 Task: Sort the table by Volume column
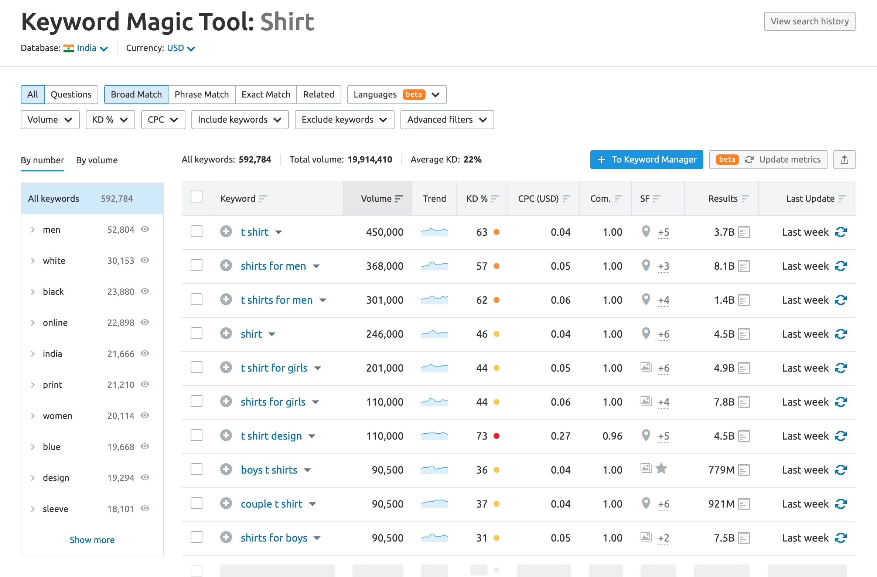click(399, 198)
